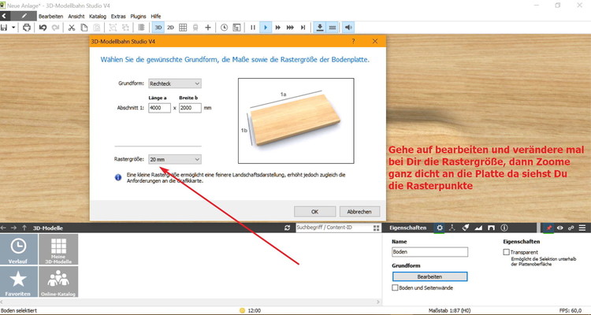Viewport: 591px width, 315px height.
Task: Click the grid view icon beside search
Action: [x=376, y=228]
